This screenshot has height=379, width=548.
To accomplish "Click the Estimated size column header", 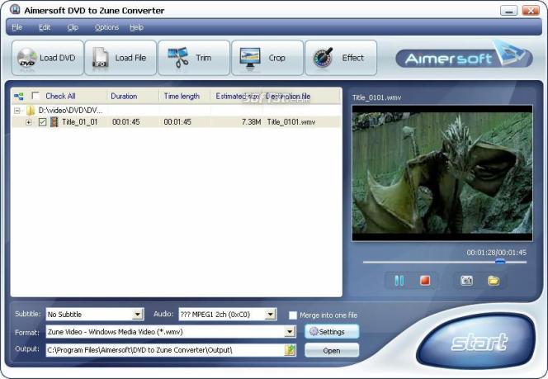I will tap(237, 96).
